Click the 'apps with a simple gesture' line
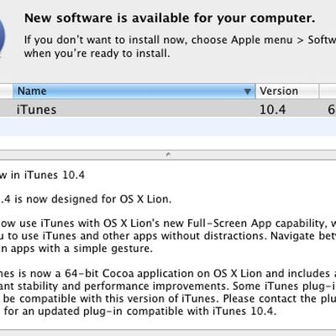The width and height of the screenshot is (336, 336). 76,249
